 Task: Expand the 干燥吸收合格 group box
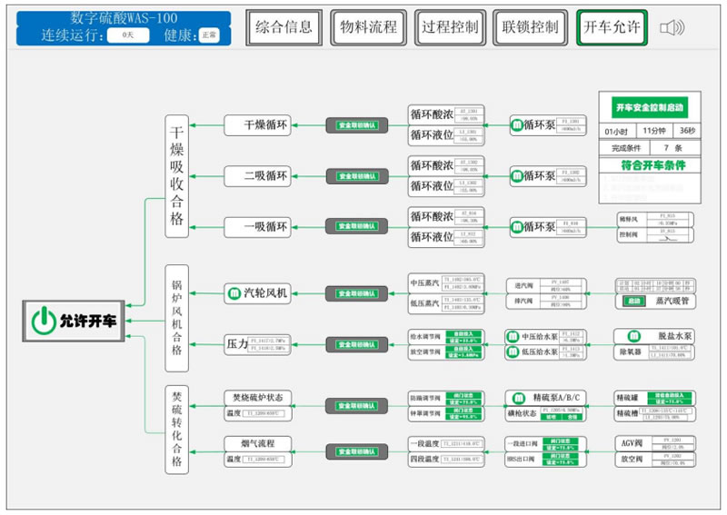[x=176, y=175]
